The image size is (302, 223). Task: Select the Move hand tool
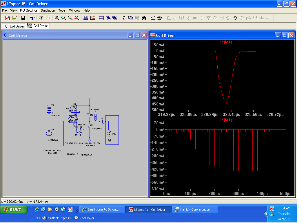pyautogui.click(x=222, y=18)
